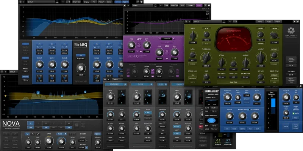Select Nova band I tab
303x151 pixels.
(31, 123)
